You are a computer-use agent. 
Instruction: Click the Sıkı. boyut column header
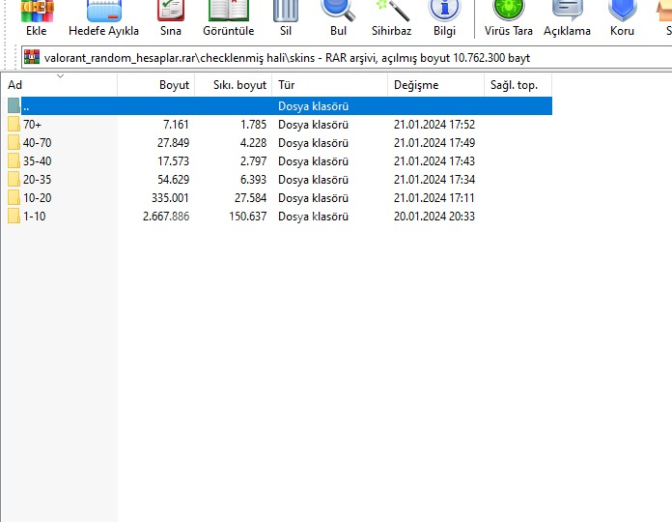[234, 84]
